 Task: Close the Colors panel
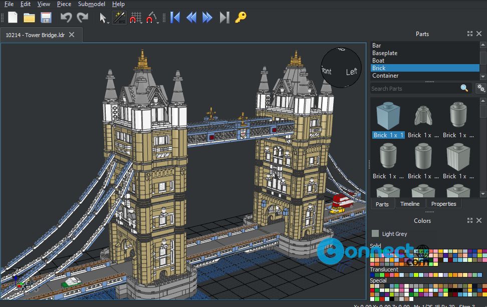tap(479, 220)
